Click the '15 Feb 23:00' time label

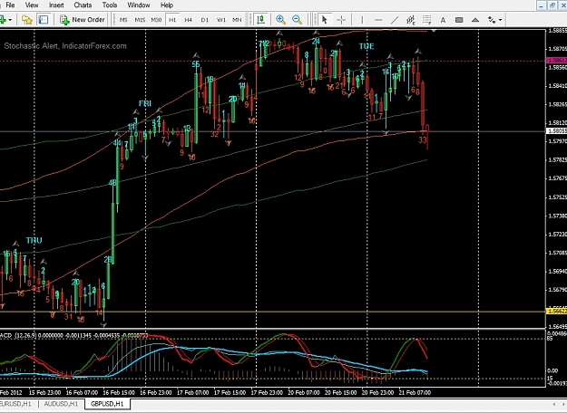[x=44, y=392]
